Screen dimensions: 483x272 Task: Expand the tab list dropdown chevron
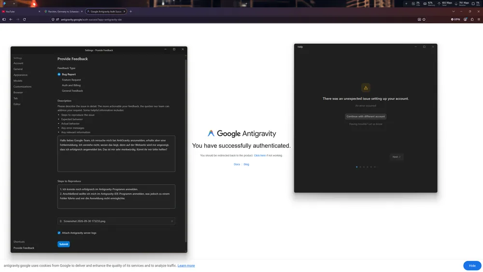[454, 12]
